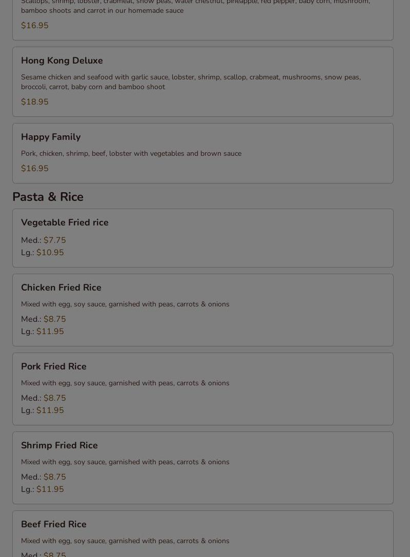Click the $18.95 price for Hong Kong Deluxe

35,101
